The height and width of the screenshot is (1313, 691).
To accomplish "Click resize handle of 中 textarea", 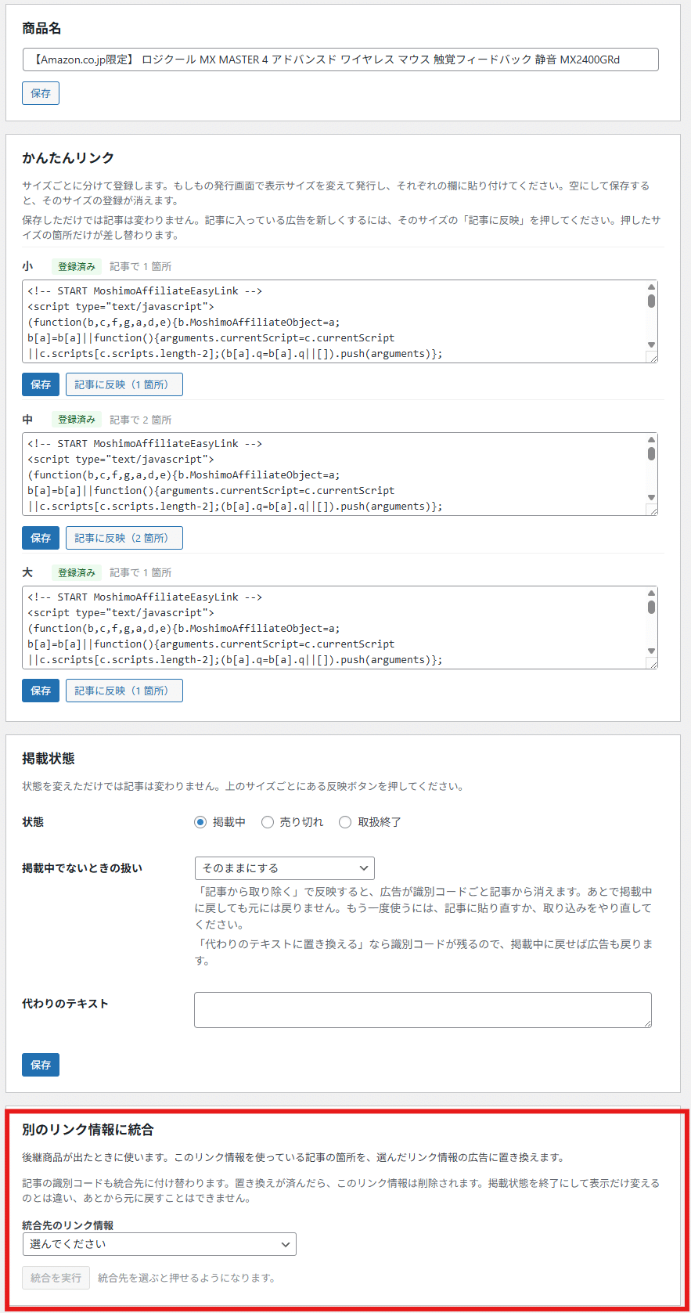I will pyautogui.click(x=652, y=510).
